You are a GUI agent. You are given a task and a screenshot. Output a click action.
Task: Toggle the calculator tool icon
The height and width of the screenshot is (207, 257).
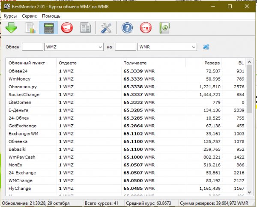pyautogui.click(x=48, y=28)
